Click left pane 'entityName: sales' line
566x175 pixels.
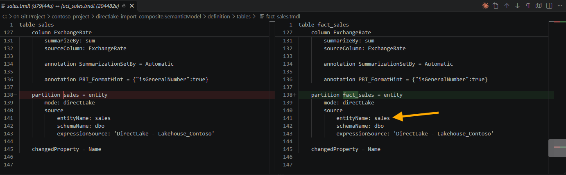84,118
